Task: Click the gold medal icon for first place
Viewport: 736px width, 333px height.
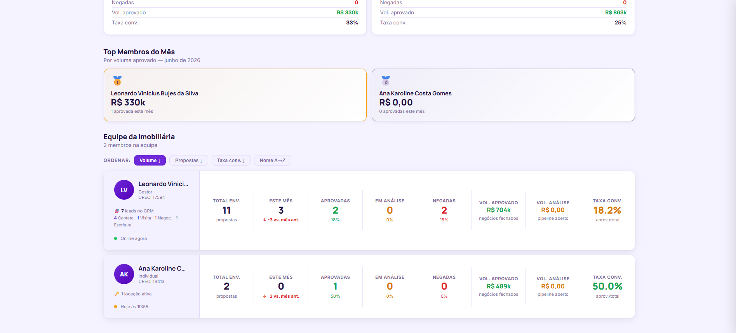Action: 117,81
